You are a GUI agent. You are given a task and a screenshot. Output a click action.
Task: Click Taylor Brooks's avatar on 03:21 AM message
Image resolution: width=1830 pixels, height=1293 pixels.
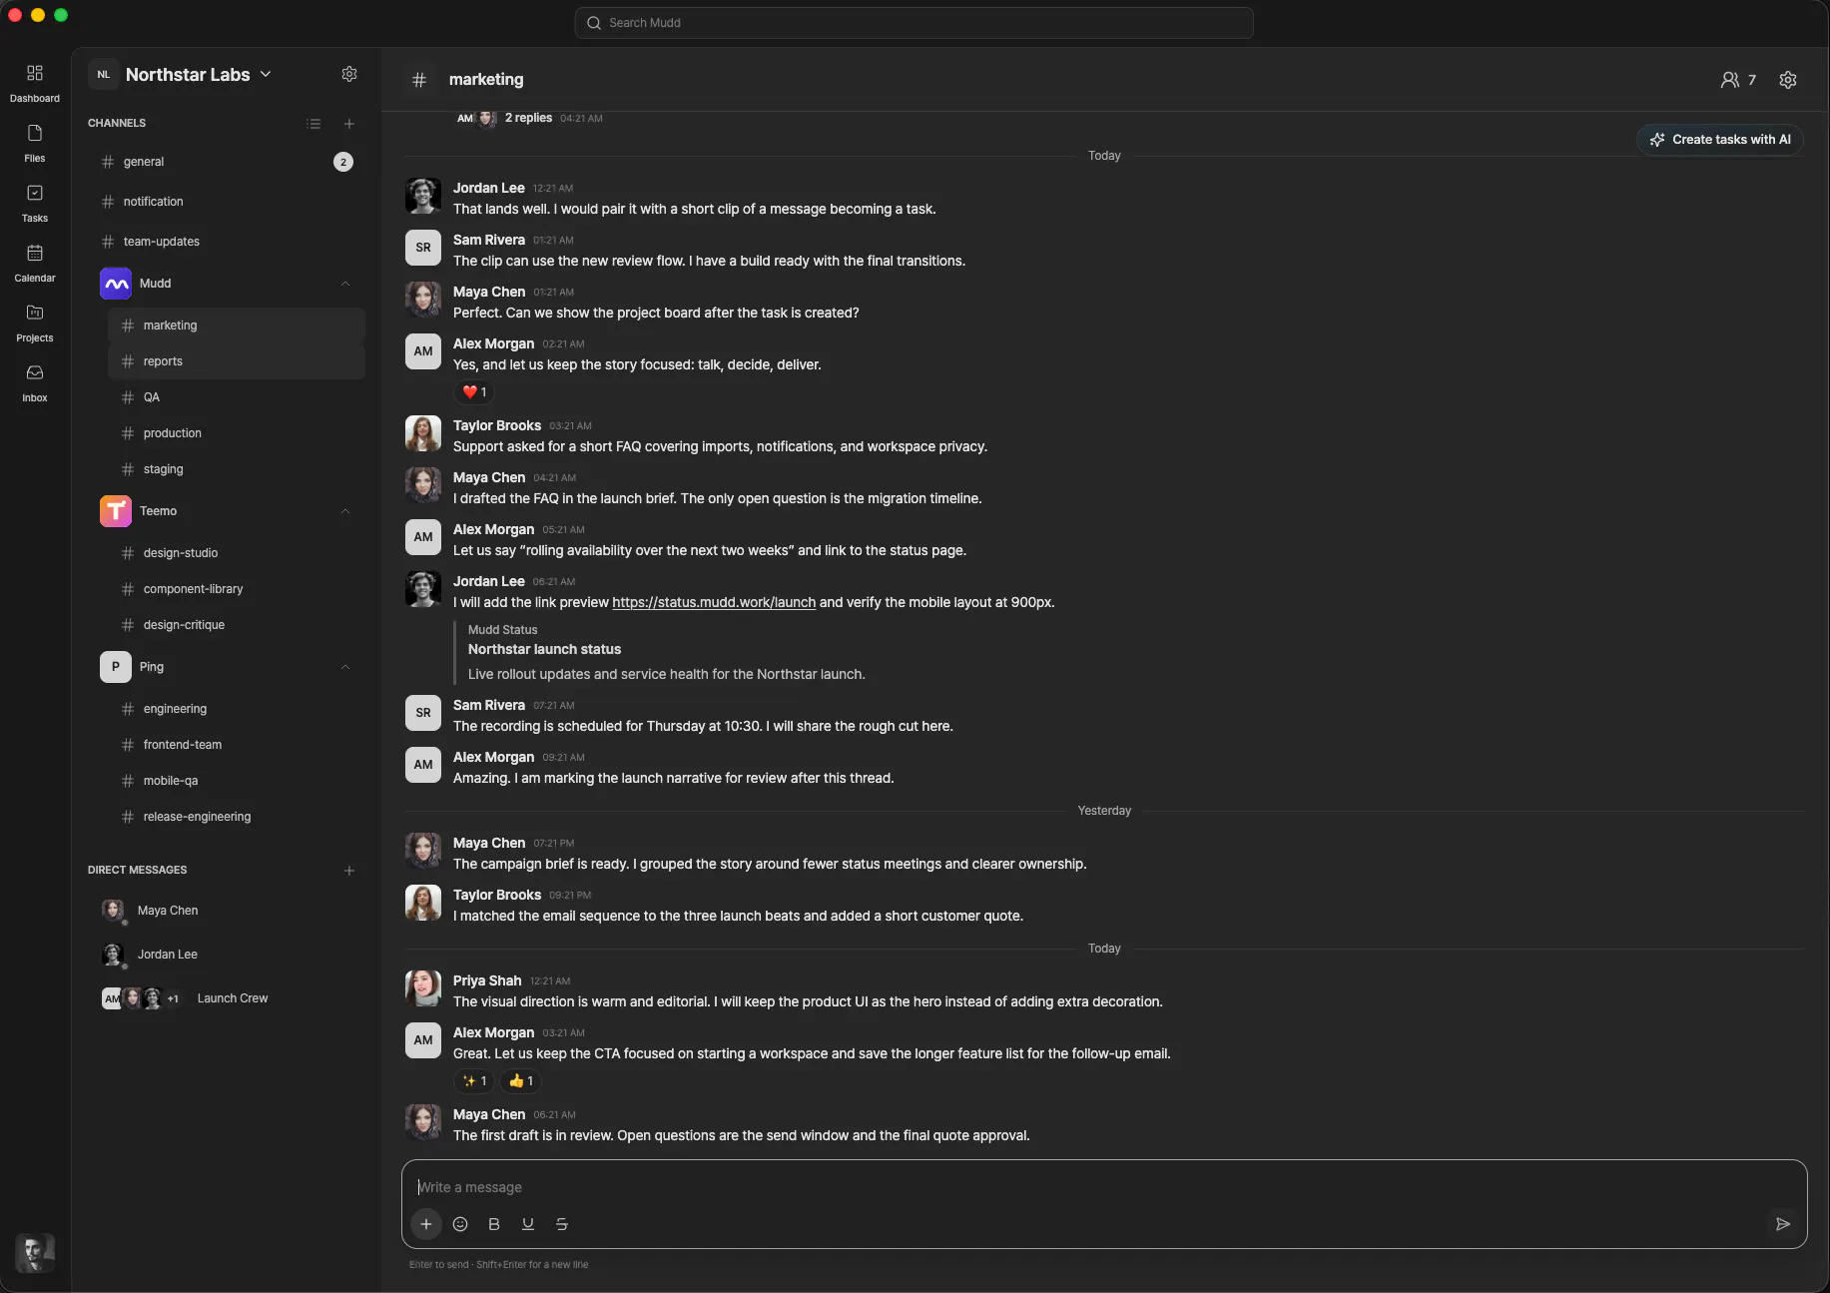[423, 433]
